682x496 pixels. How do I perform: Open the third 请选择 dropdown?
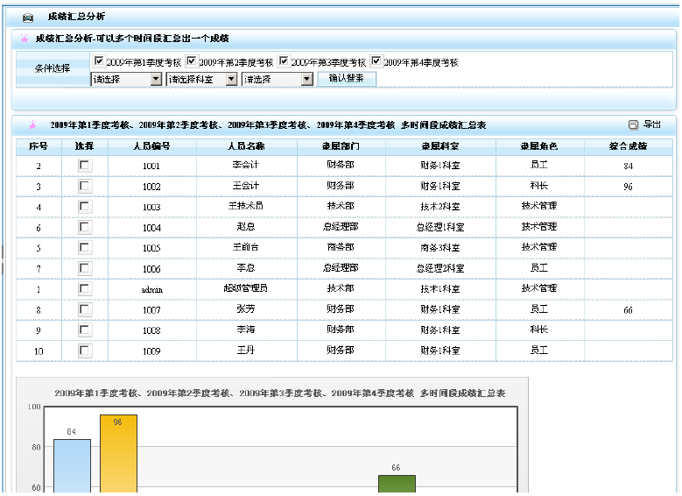pyautogui.click(x=278, y=79)
